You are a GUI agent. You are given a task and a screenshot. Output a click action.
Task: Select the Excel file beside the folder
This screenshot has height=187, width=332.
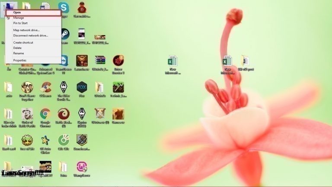click(227, 61)
